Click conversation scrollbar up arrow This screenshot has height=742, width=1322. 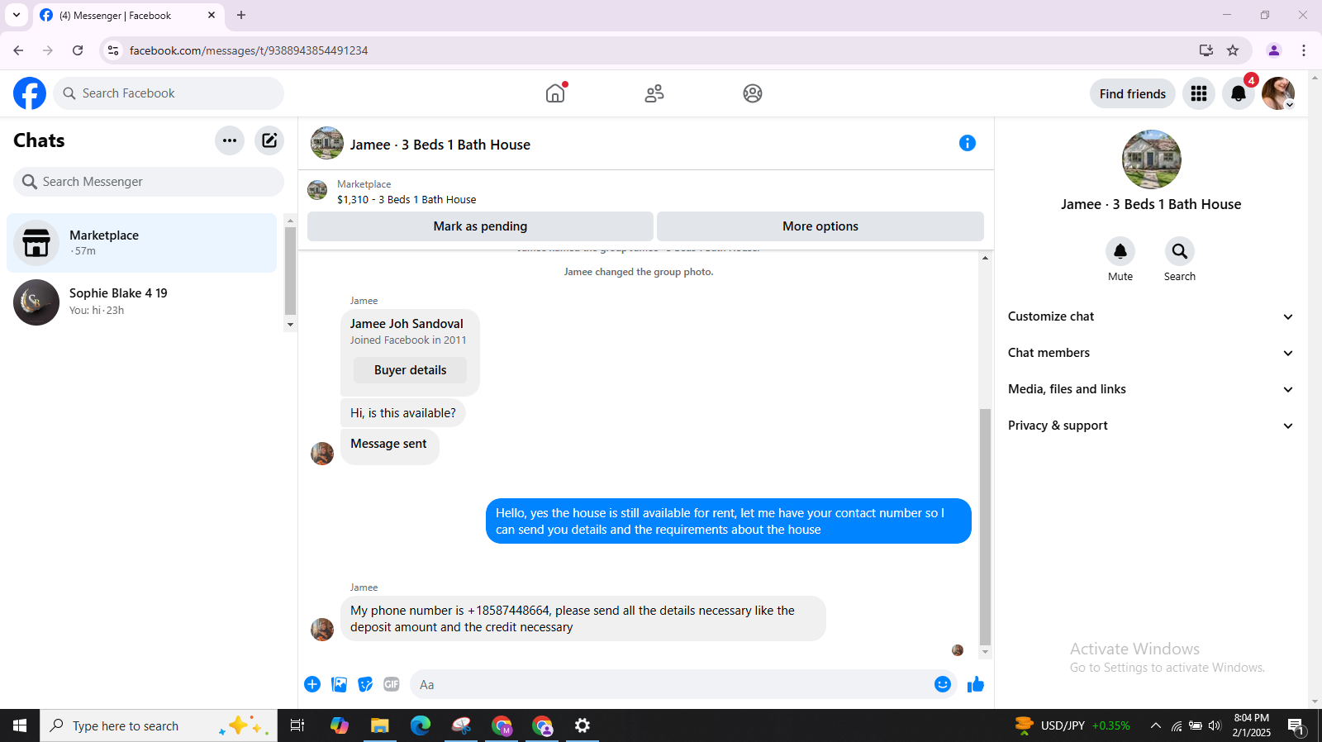click(x=985, y=258)
